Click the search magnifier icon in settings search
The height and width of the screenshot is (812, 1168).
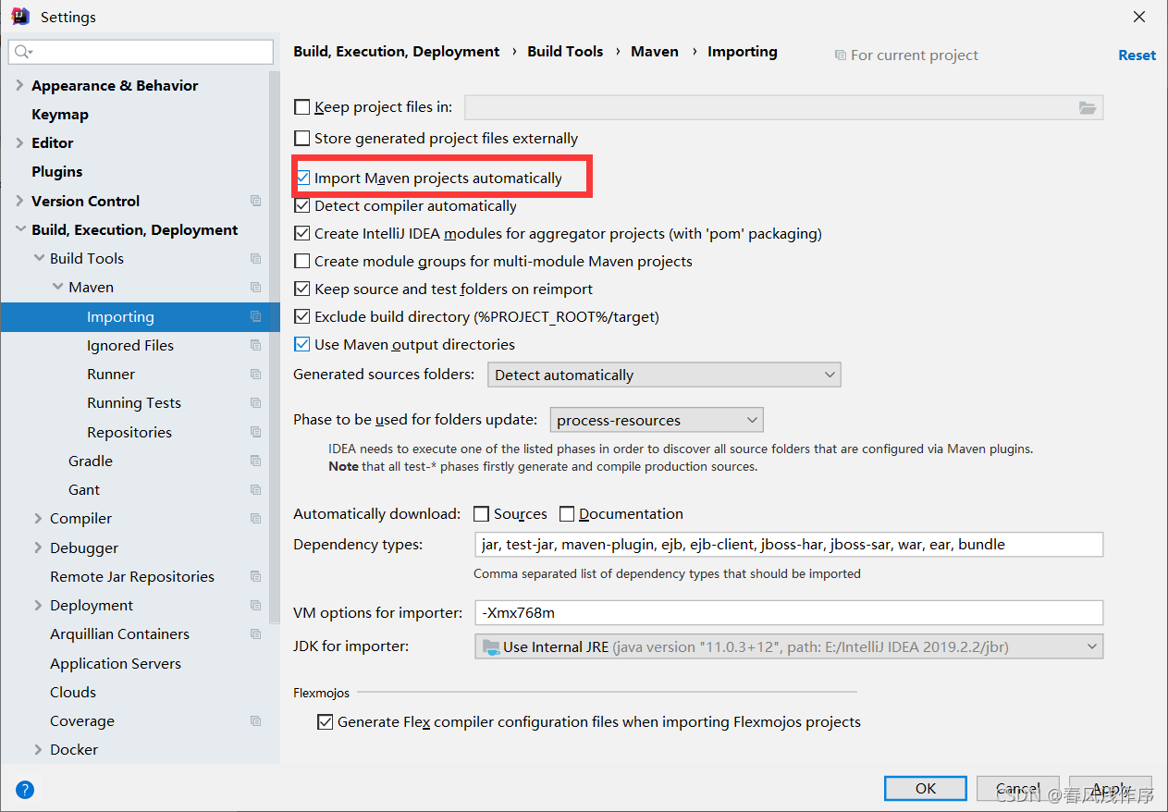tap(22, 52)
